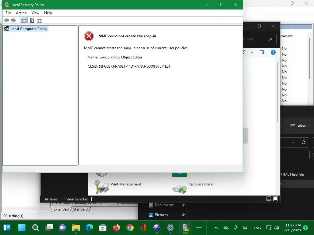Click the Help toolbar icon with question mark
Viewport: 314px width, 235px height.
[32, 20]
